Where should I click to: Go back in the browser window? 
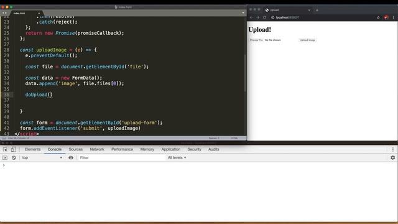[x=251, y=17]
